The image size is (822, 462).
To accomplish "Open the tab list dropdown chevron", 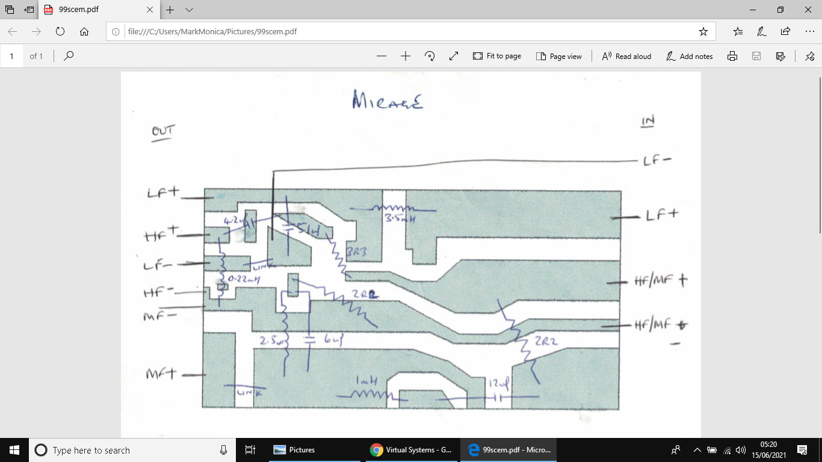I will (189, 10).
